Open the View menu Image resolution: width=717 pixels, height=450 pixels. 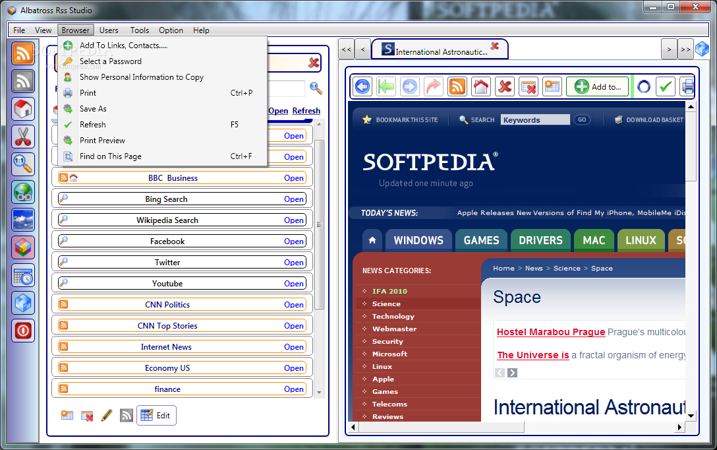point(43,30)
